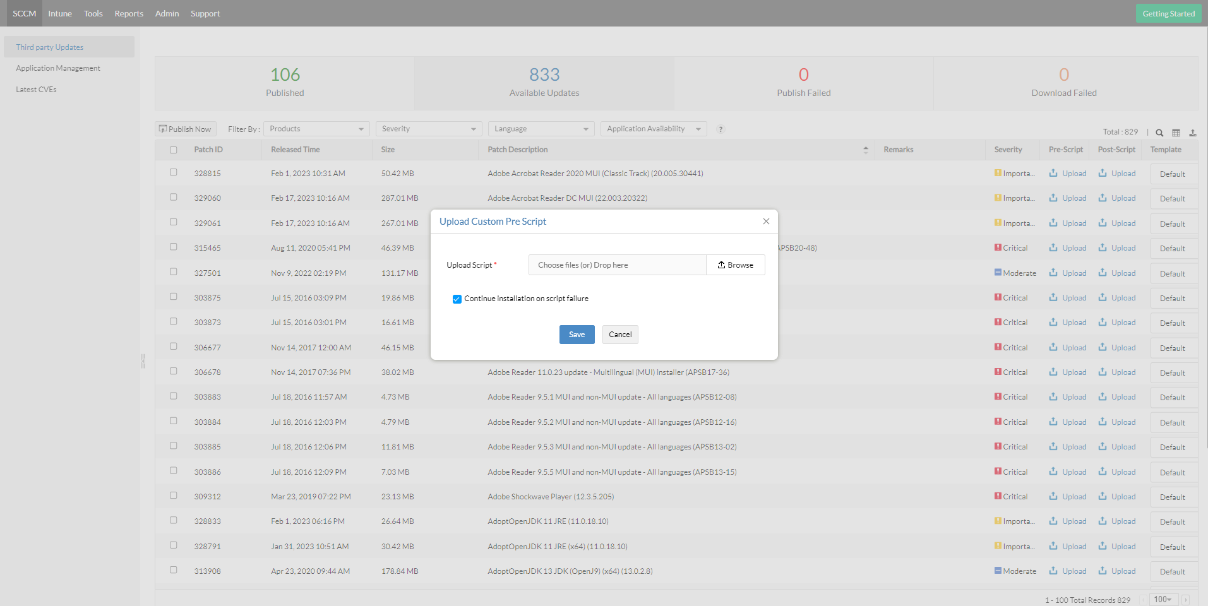
Task: Click Pre-Script upload icon for patch 303883
Action: pos(1053,396)
